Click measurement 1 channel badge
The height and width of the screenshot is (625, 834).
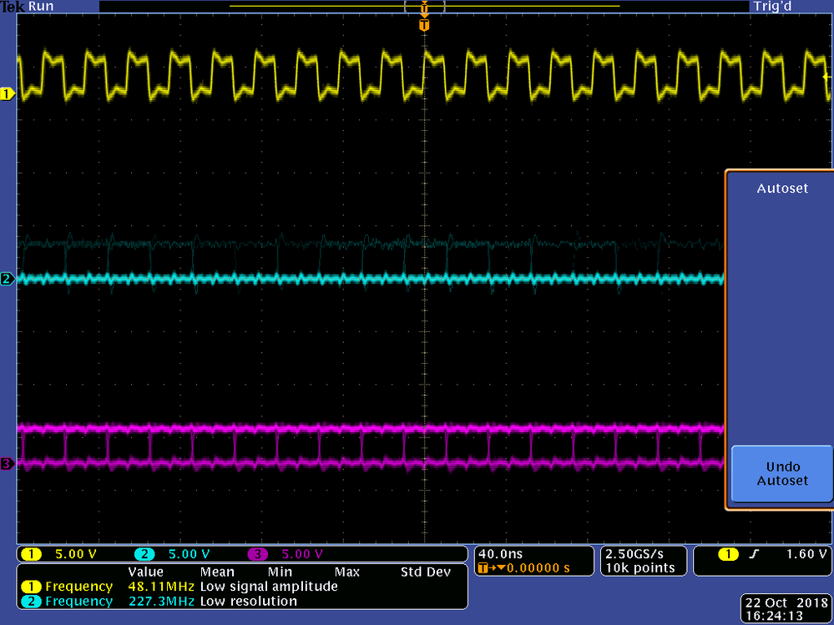[31, 587]
